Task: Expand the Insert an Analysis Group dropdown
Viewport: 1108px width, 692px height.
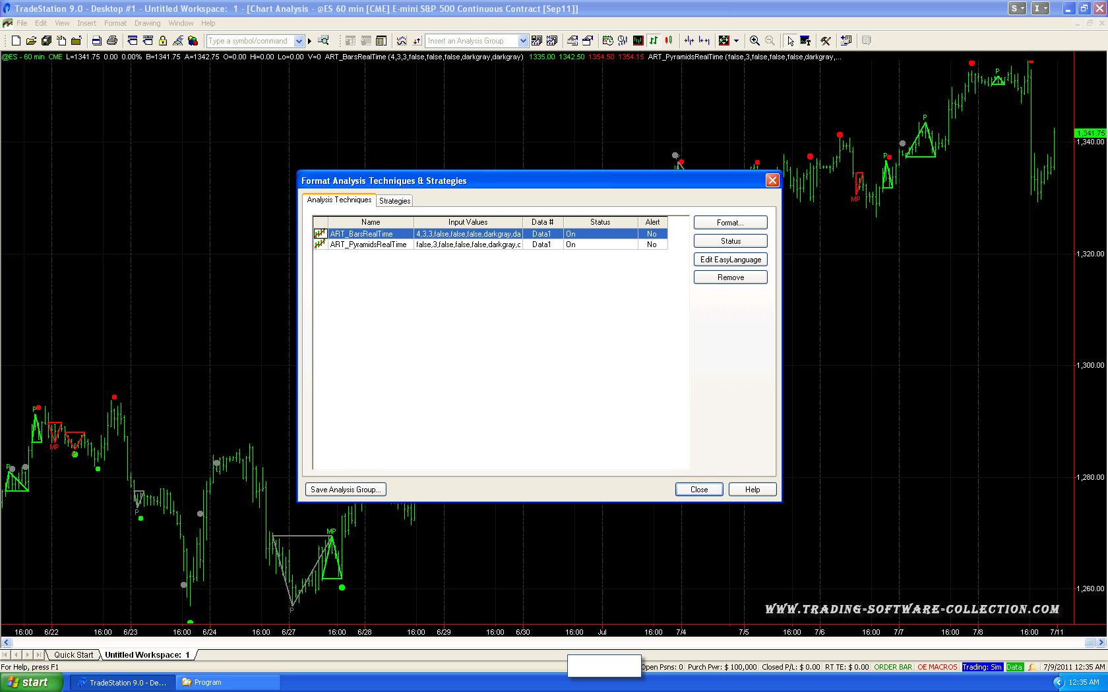Action: (523, 41)
